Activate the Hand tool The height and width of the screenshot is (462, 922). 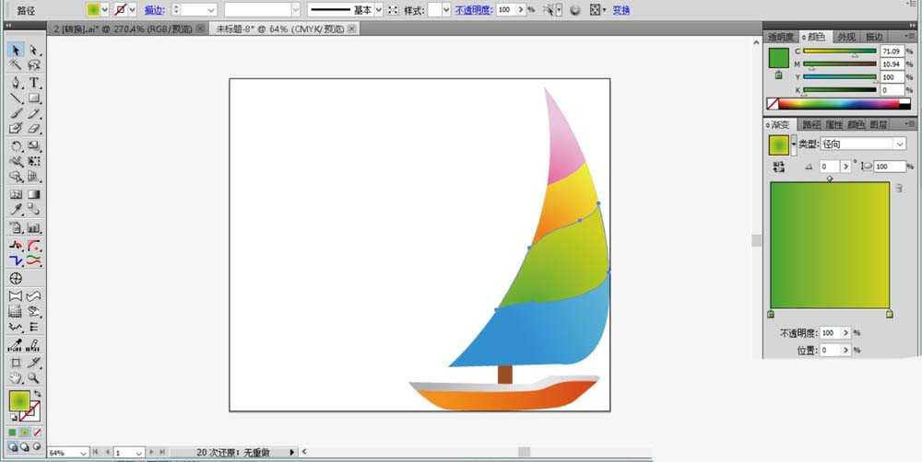16,377
